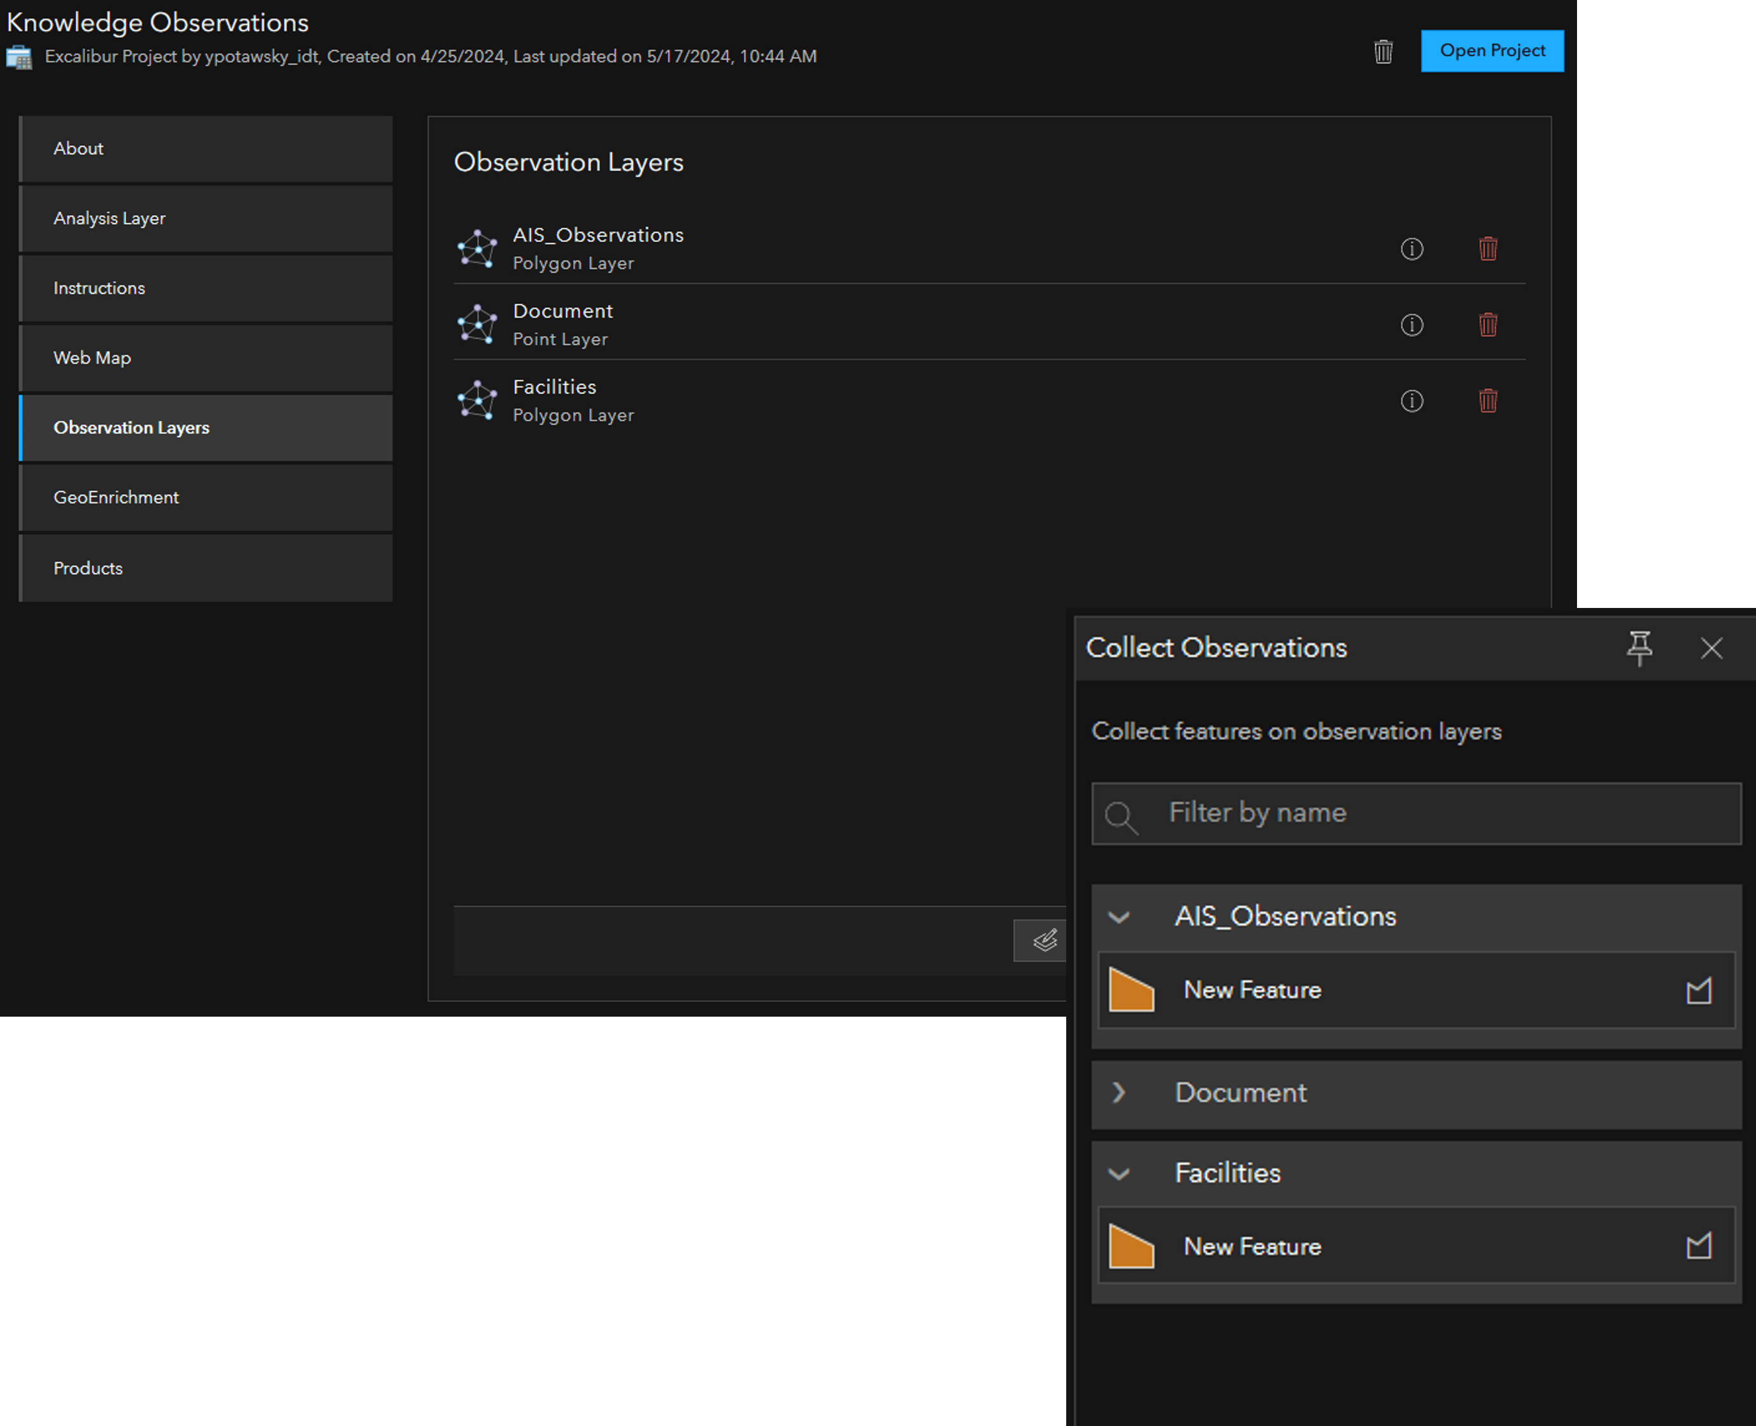
Task: Click polygon tool for AIS_Observations New Feature
Action: point(1699,991)
